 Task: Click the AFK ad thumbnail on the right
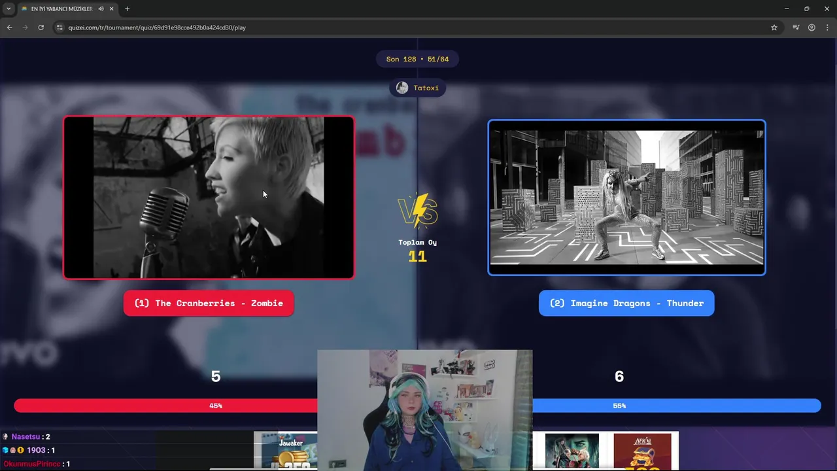(x=642, y=451)
